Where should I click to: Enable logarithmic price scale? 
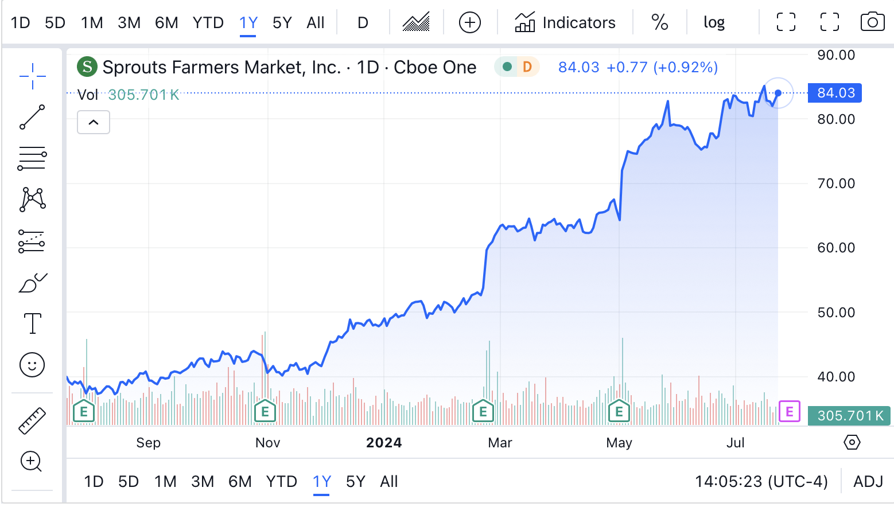click(713, 21)
